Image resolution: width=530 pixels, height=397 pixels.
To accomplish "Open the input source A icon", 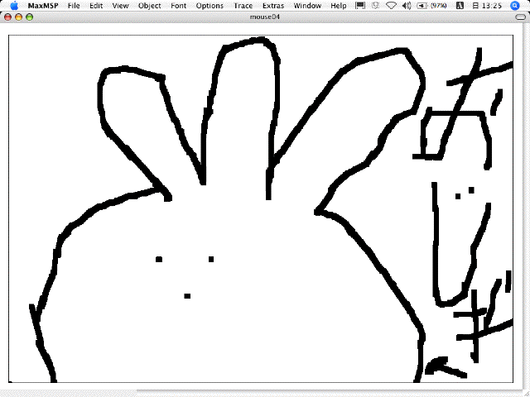I will [460, 6].
